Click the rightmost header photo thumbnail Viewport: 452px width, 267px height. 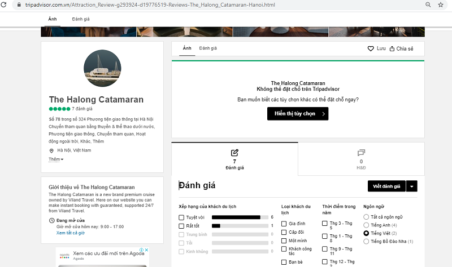point(377,32)
